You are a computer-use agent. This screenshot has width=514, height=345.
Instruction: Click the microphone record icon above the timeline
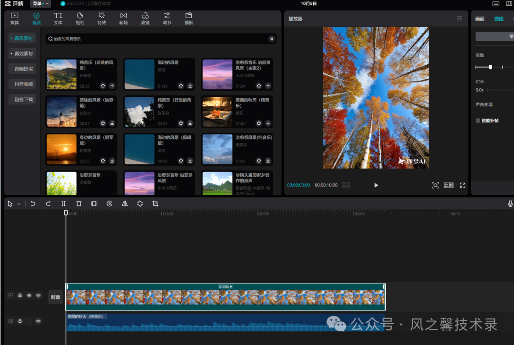point(510,203)
